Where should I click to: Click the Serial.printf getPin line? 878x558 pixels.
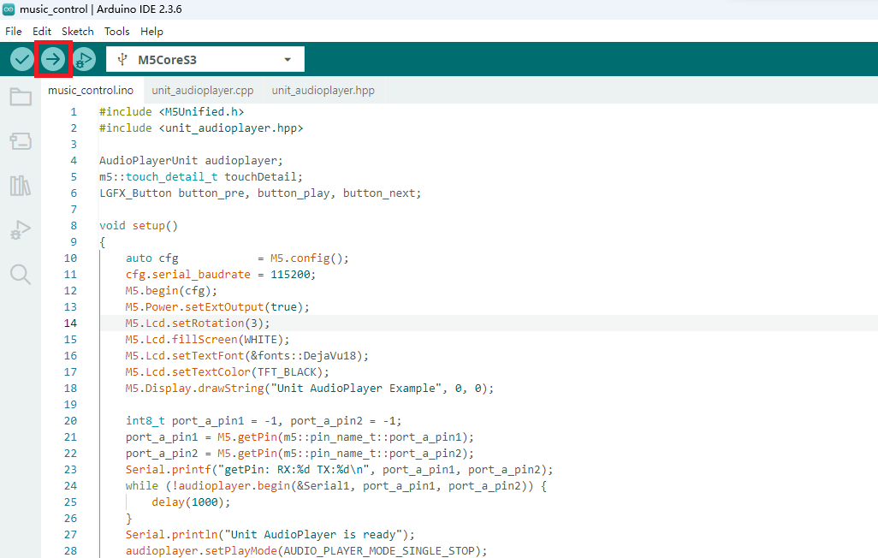[340, 470]
